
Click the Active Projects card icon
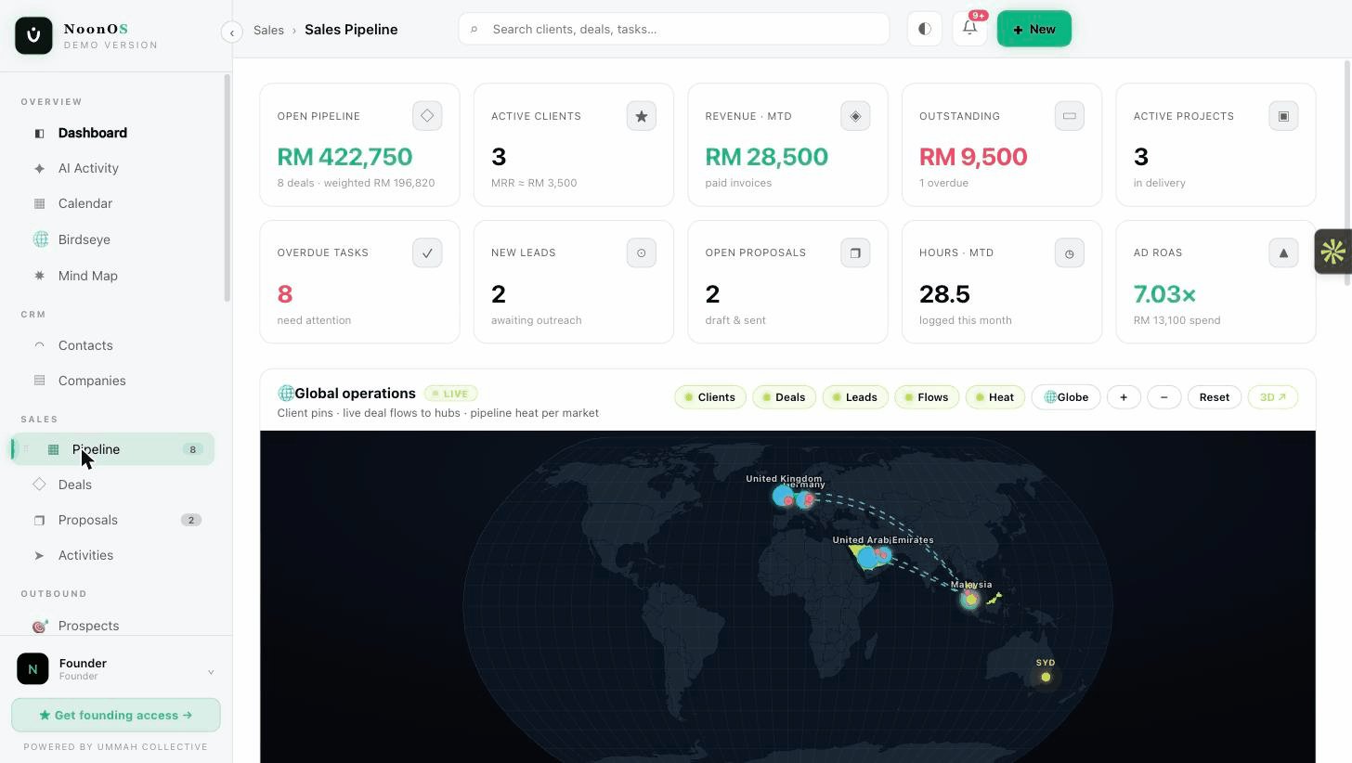(x=1283, y=116)
